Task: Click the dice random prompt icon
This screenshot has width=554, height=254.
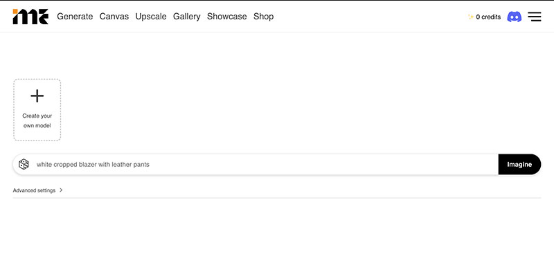Action: click(x=24, y=164)
